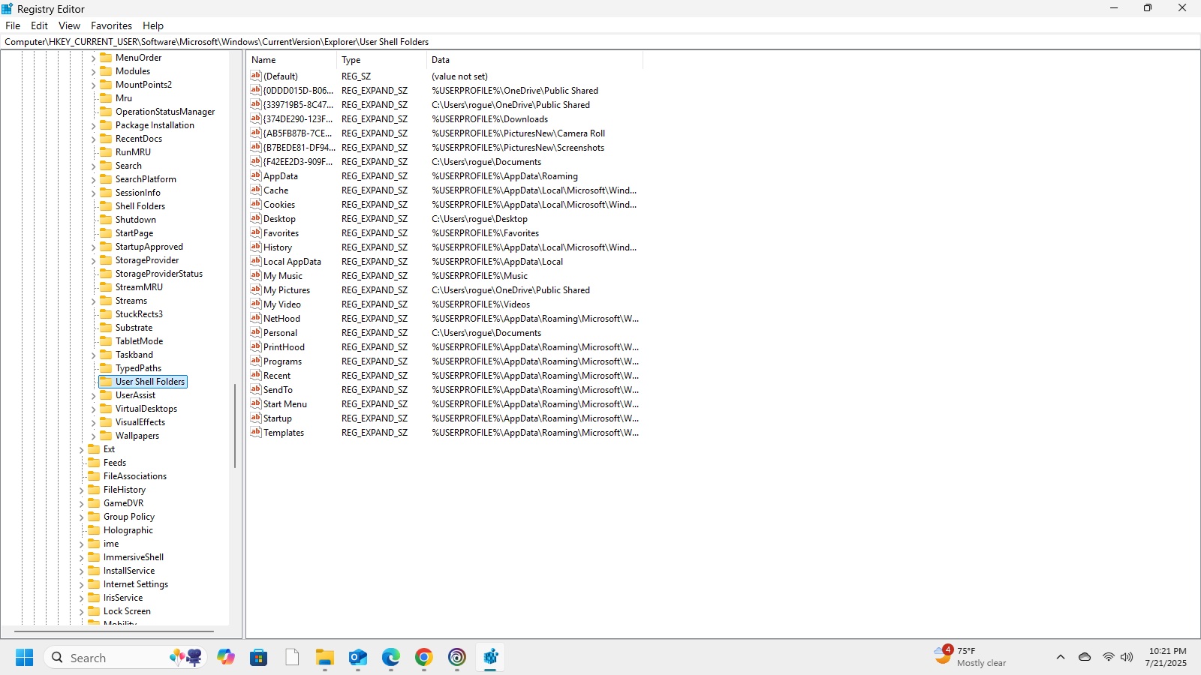Sort values by the Name column header
The height and width of the screenshot is (675, 1201).
pyautogui.click(x=291, y=60)
